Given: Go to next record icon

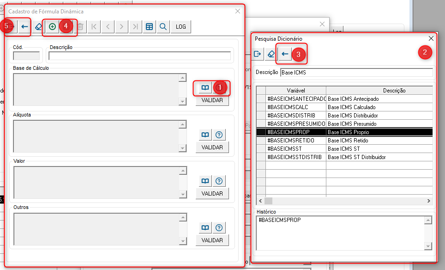Looking at the screenshot, I should coord(121,27).
